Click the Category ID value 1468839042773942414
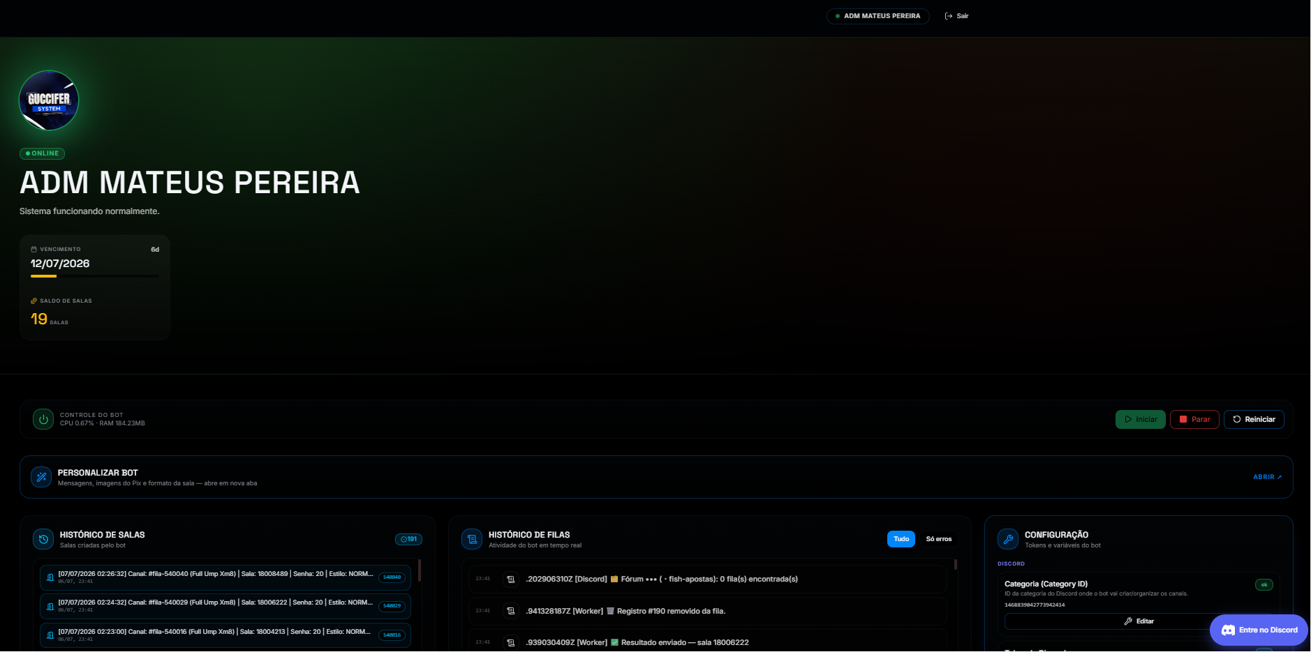The width and height of the screenshot is (1311, 652). (1035, 605)
